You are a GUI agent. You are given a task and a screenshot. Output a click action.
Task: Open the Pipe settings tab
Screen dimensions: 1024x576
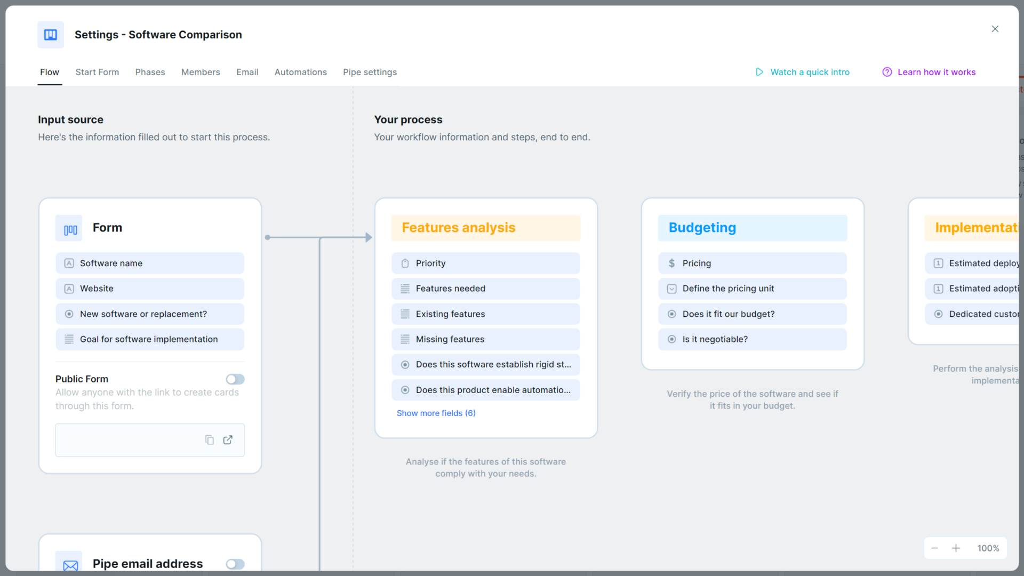tap(370, 72)
